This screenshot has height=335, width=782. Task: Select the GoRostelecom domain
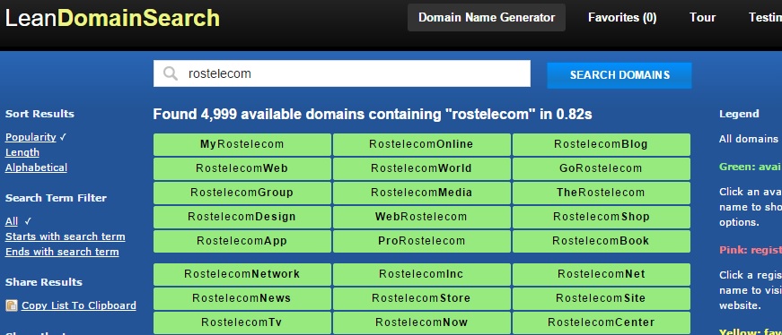tap(601, 168)
